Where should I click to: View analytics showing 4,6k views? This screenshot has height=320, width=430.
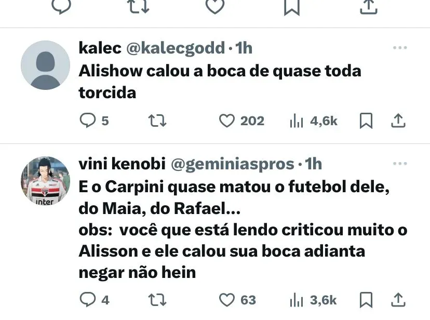click(x=314, y=121)
